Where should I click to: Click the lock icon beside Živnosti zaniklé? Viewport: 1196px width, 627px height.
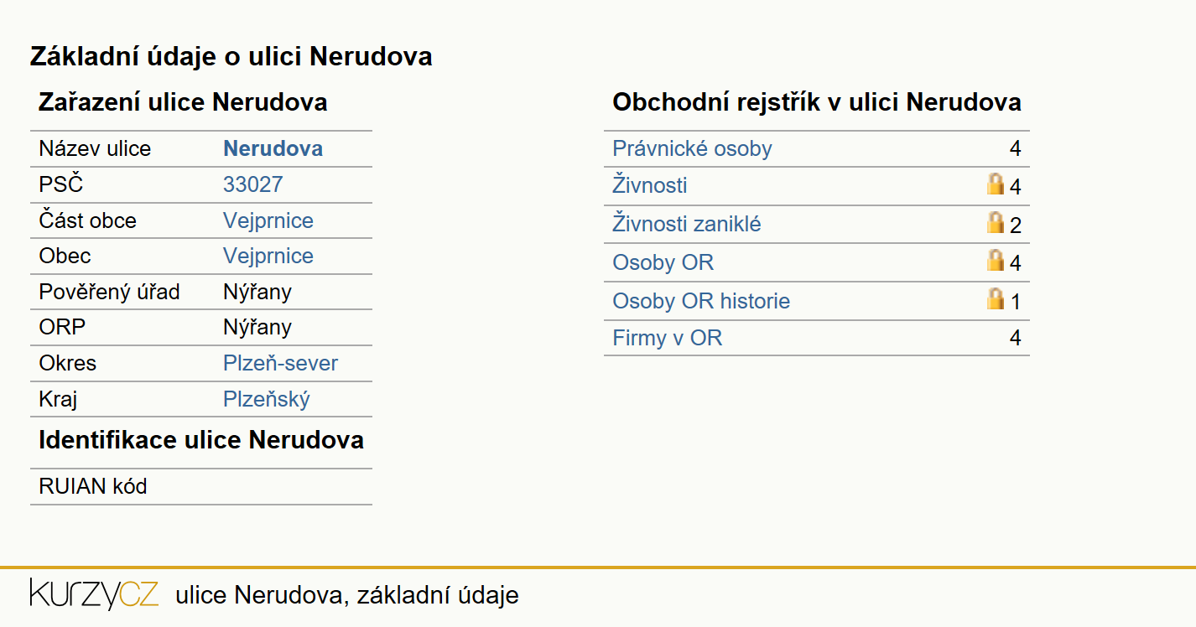996,222
